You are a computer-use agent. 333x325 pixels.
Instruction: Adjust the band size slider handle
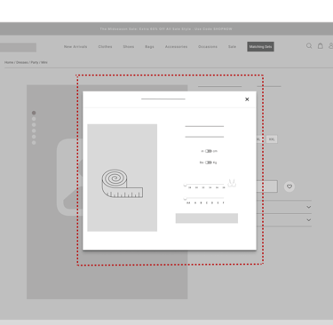click(x=186, y=185)
